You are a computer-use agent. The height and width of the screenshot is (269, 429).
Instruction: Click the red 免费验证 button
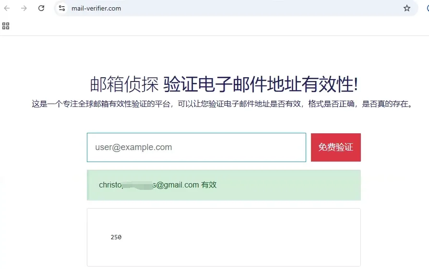tap(336, 147)
